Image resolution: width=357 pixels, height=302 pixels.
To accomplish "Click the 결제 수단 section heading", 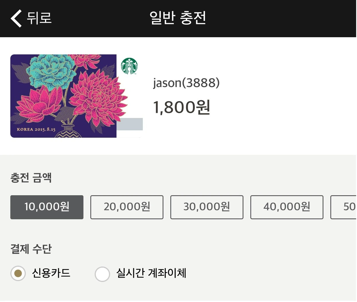I will click(x=31, y=249).
